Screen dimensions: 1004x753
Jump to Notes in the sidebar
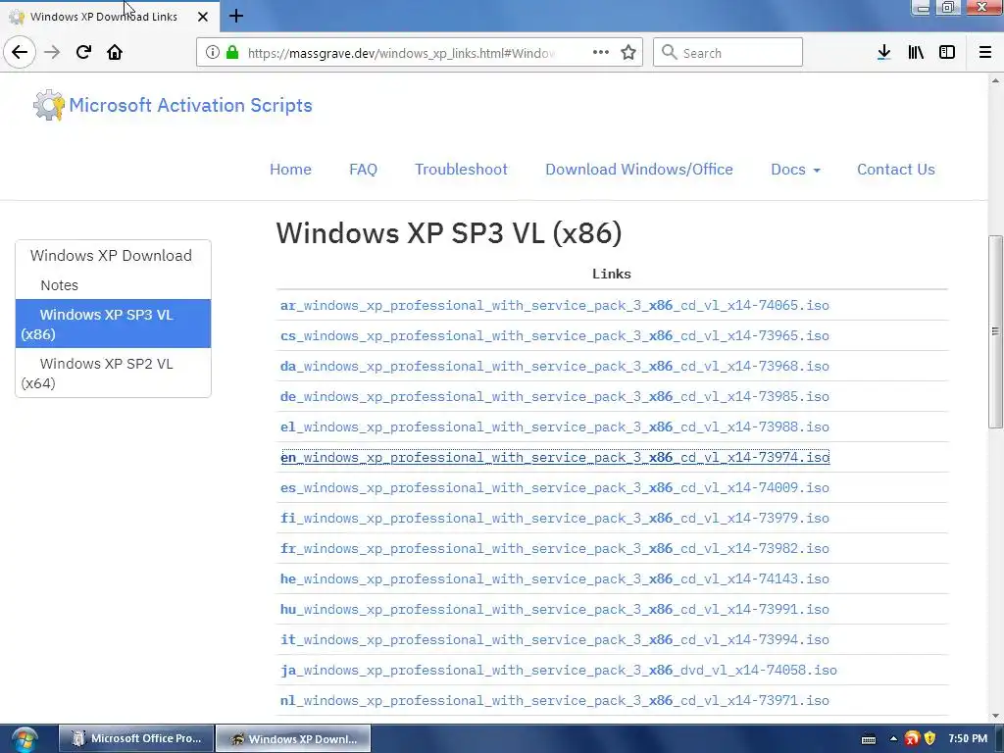click(x=114, y=285)
